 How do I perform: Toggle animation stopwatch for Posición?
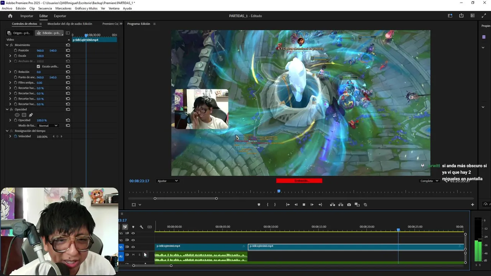click(16, 50)
